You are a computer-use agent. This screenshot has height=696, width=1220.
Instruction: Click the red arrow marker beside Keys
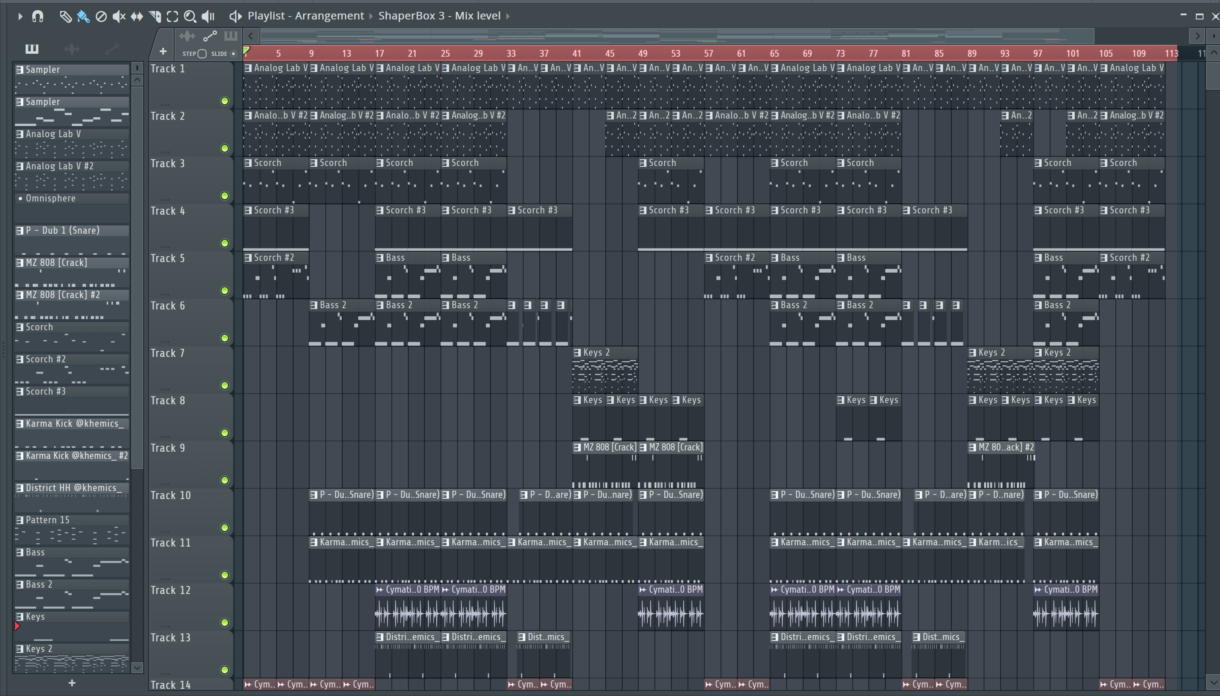click(x=17, y=626)
